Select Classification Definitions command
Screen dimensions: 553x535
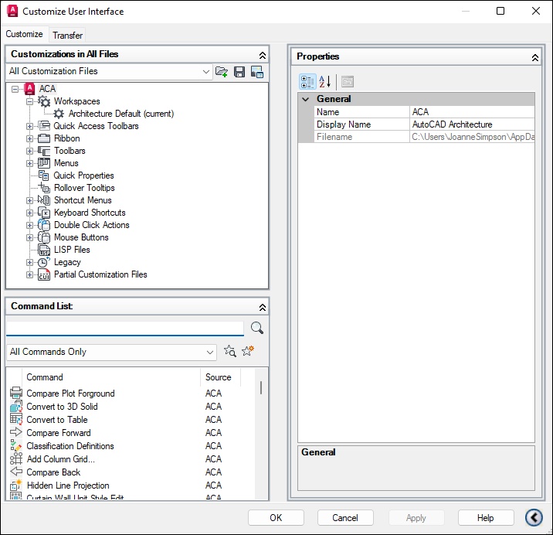[70, 446]
